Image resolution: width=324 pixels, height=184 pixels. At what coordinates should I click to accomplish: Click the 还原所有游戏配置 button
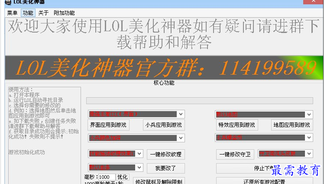[x=265, y=181]
